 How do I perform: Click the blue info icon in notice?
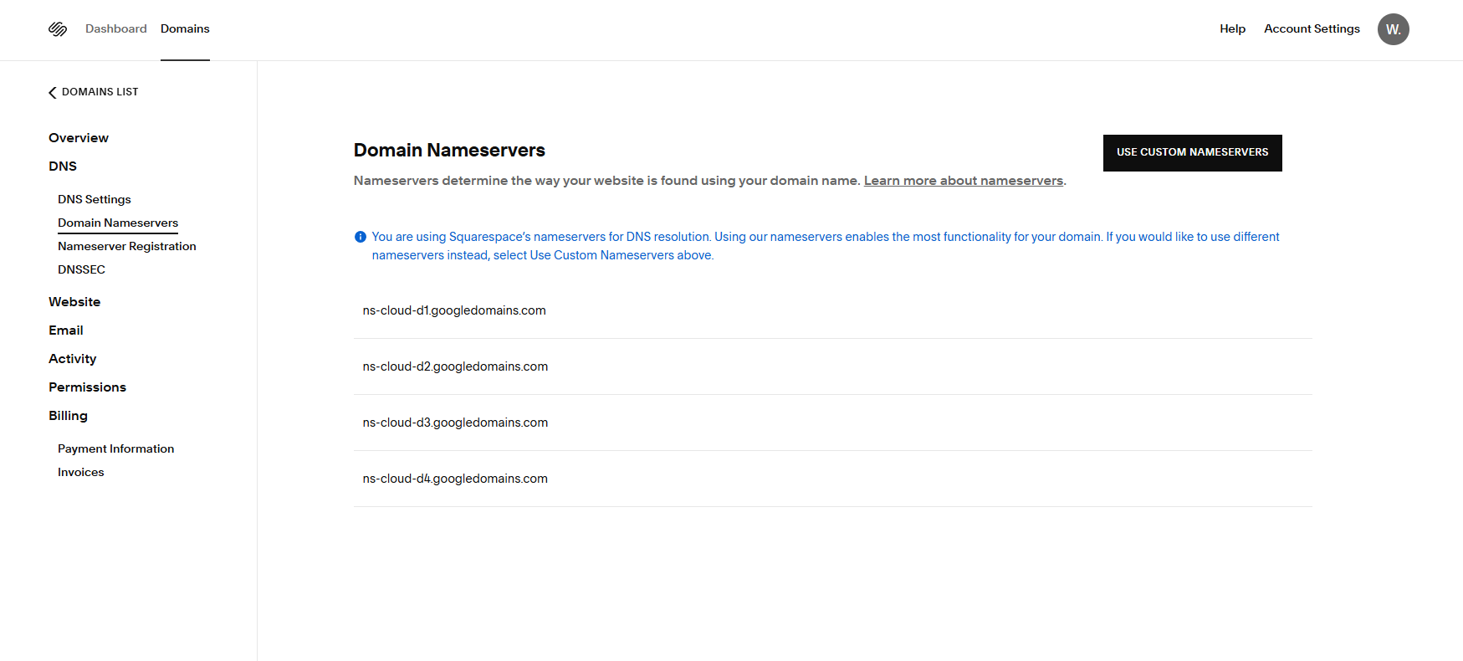361,237
